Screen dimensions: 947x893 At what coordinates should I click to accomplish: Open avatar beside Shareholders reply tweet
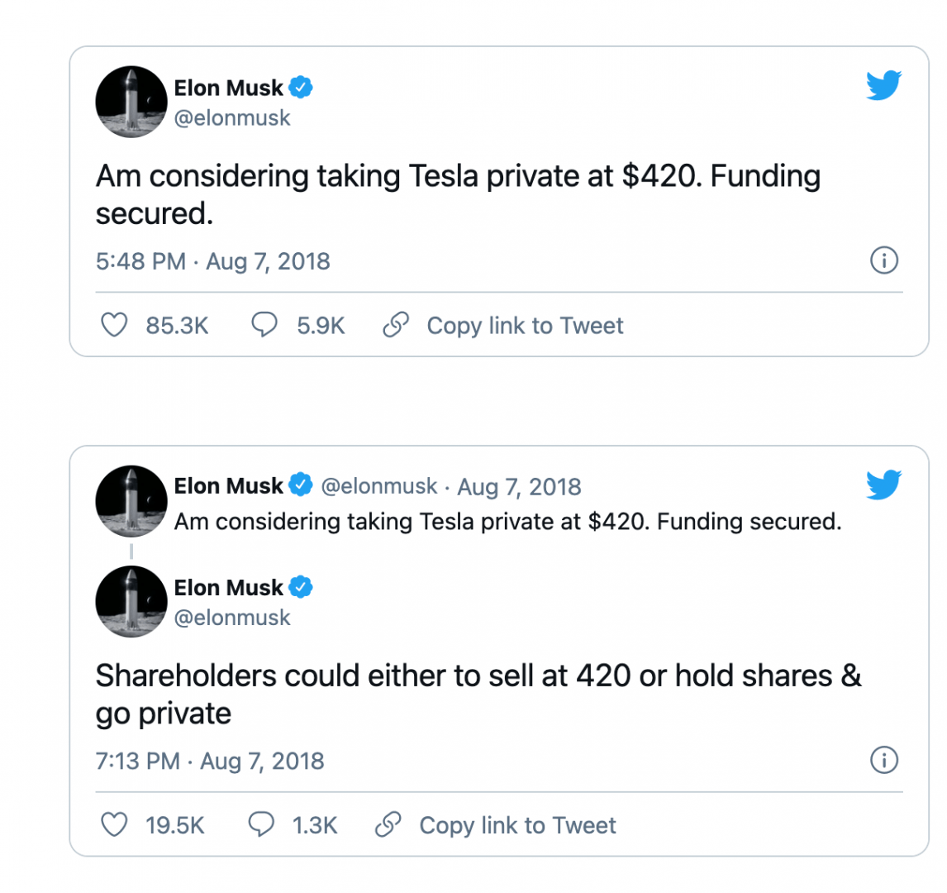pyautogui.click(x=131, y=601)
